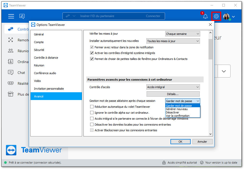Select Invitation personnalisée options category
The height and width of the screenshot is (169, 244).
pos(56,89)
